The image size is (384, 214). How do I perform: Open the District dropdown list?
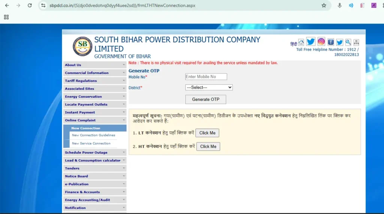(x=209, y=87)
